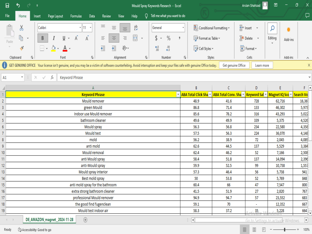
Task: Increase indent
Action: (114, 48)
